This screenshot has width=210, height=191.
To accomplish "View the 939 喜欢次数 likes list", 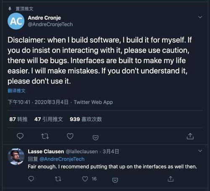I will (86, 119).
